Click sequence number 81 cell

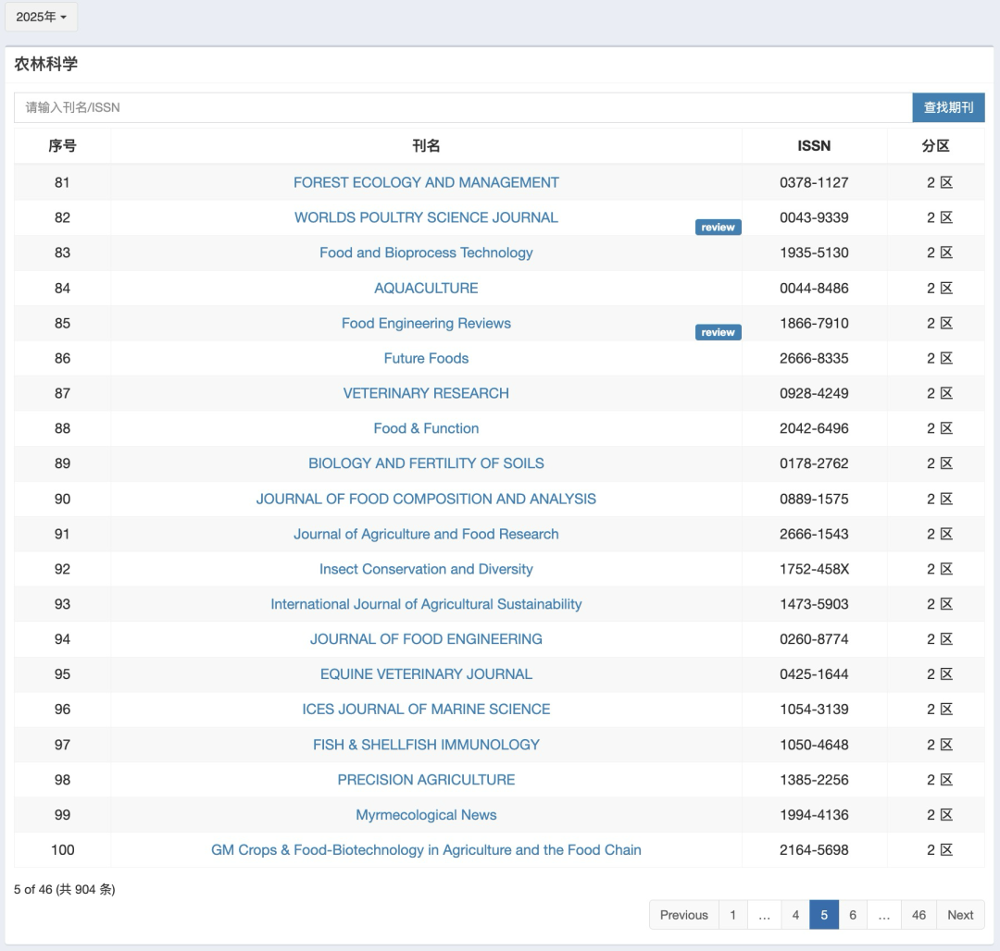[63, 183]
